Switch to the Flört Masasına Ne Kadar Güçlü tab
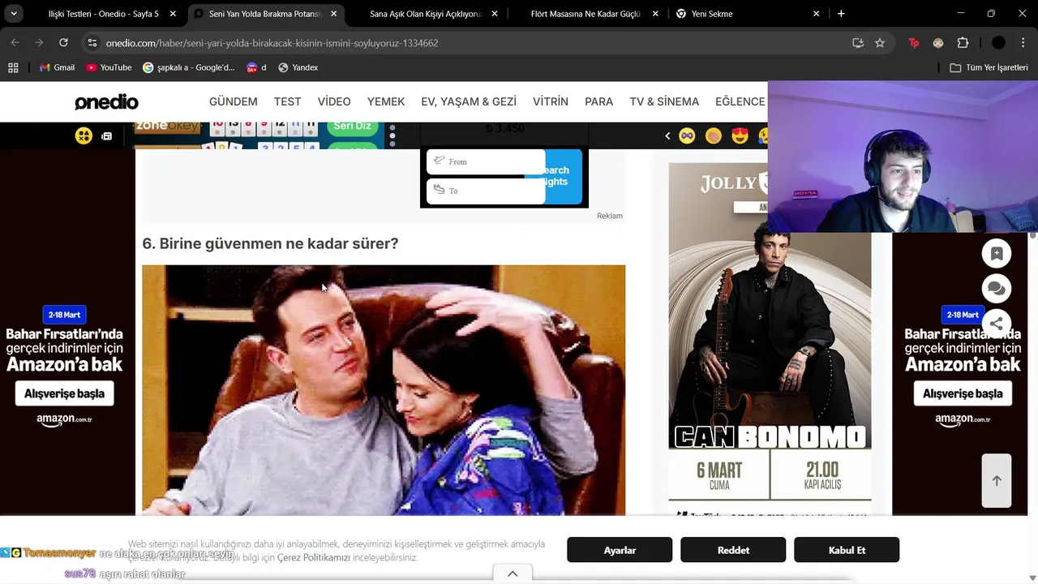This screenshot has height=584, width=1038. point(585,14)
